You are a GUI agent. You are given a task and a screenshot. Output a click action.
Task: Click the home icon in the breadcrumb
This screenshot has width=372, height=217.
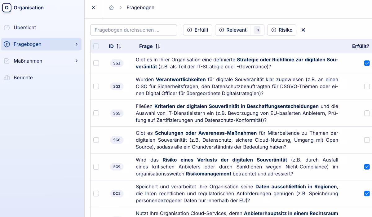tap(111, 7)
